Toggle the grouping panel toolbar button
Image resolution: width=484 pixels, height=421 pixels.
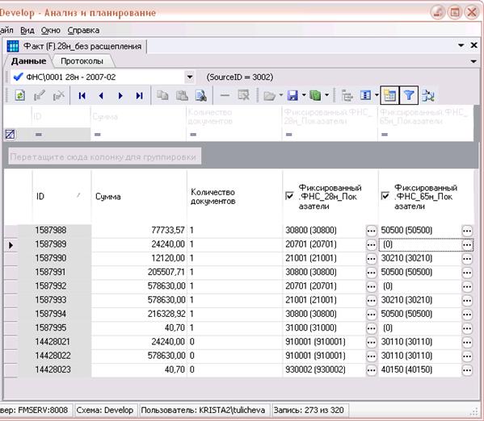click(389, 95)
